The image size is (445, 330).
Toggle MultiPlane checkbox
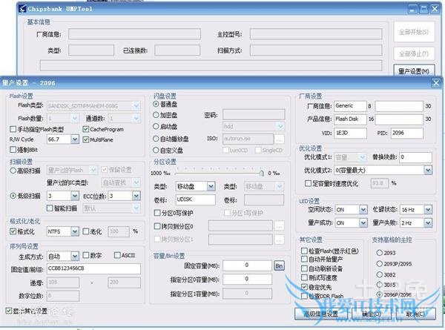coord(86,139)
